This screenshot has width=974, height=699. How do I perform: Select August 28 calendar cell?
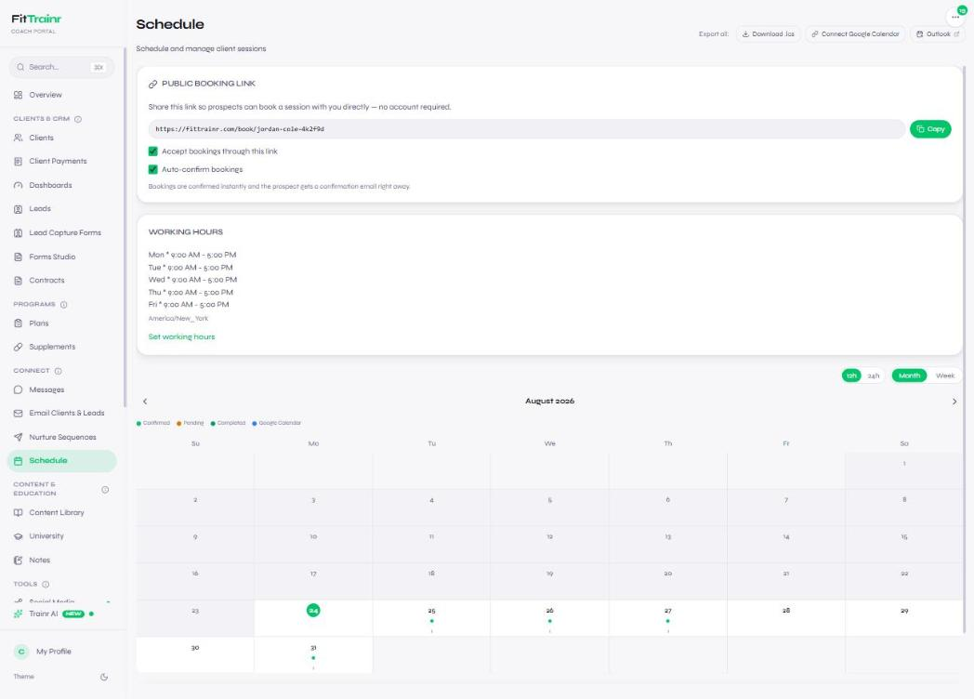pyautogui.click(x=785, y=617)
